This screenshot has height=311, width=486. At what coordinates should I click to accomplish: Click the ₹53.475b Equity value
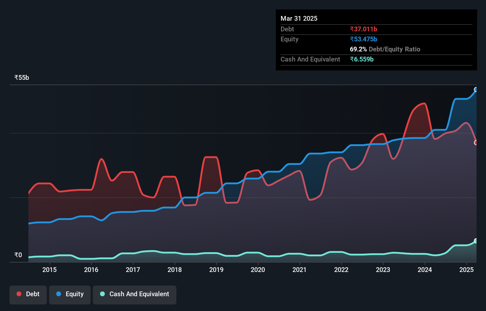(363, 39)
